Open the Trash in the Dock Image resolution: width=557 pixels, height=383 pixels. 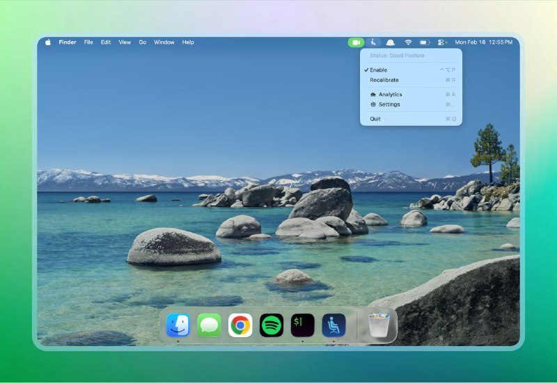(x=379, y=325)
